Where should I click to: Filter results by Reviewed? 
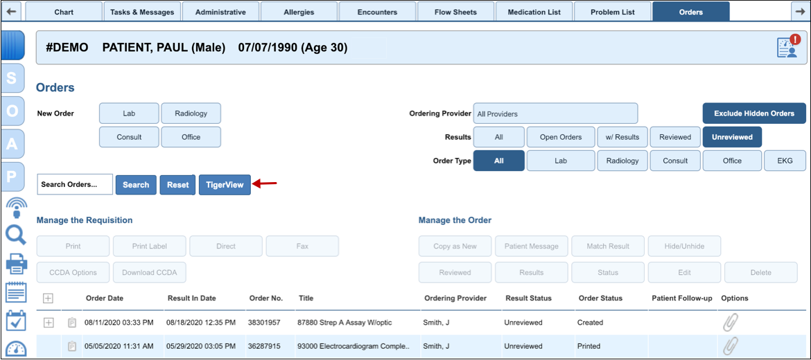point(675,137)
